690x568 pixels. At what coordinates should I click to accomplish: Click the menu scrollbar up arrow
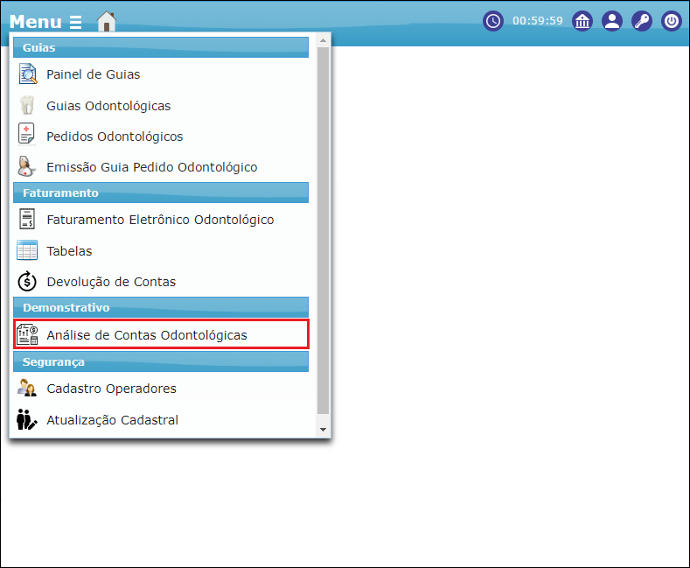(x=323, y=40)
